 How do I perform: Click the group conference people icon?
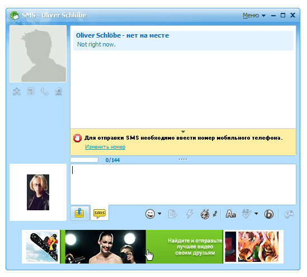pyautogui.click(x=17, y=91)
